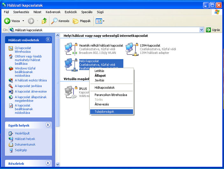Open Hálózati helyek link
224x169 pixels.
pos(25,139)
